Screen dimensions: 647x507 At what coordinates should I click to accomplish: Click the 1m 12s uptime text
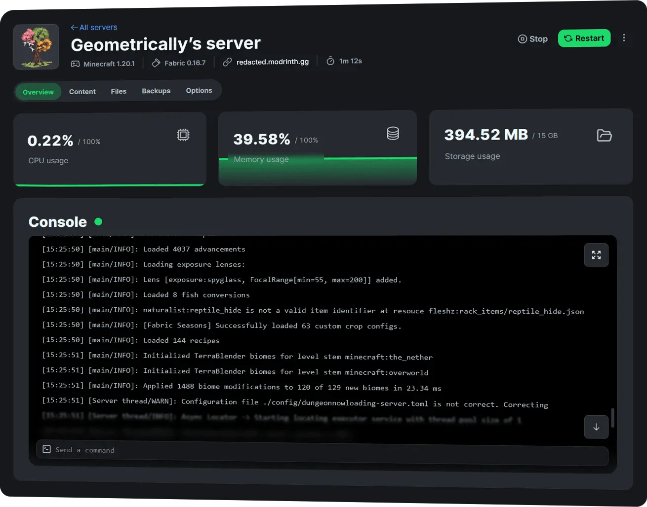350,61
